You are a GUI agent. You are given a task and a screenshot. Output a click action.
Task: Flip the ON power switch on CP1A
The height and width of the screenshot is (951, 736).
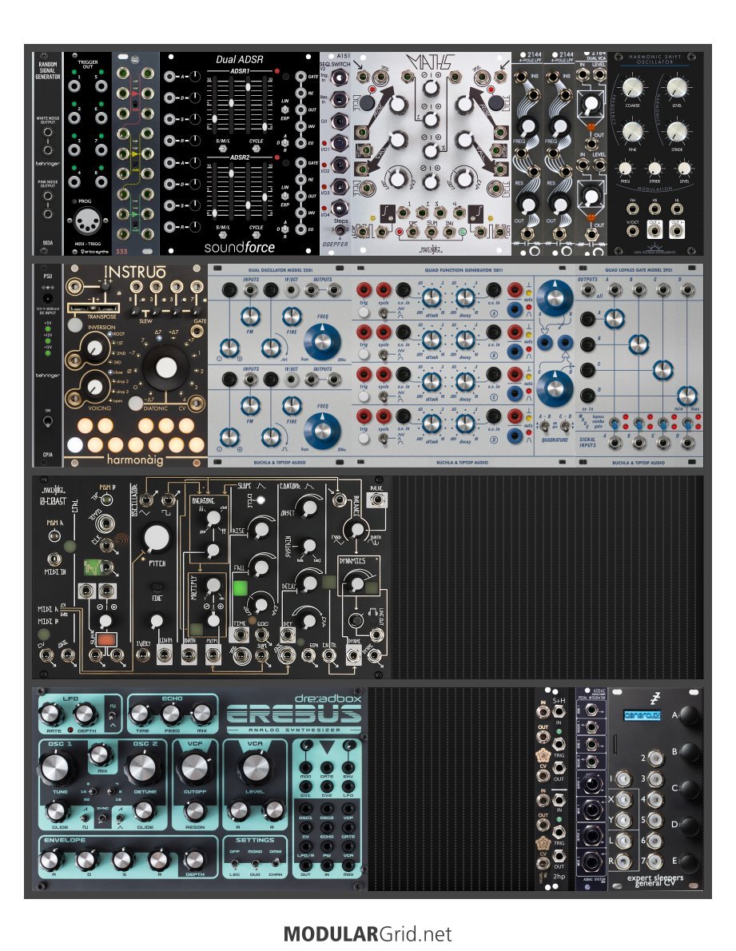point(48,420)
